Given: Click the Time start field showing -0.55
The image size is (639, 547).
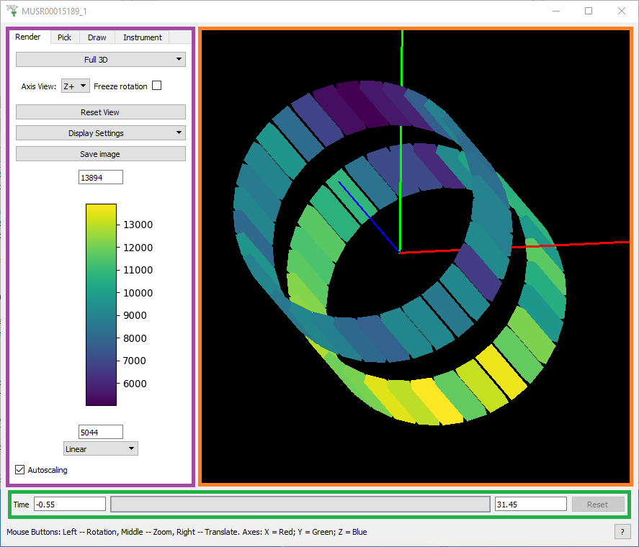Looking at the screenshot, I should coord(69,505).
